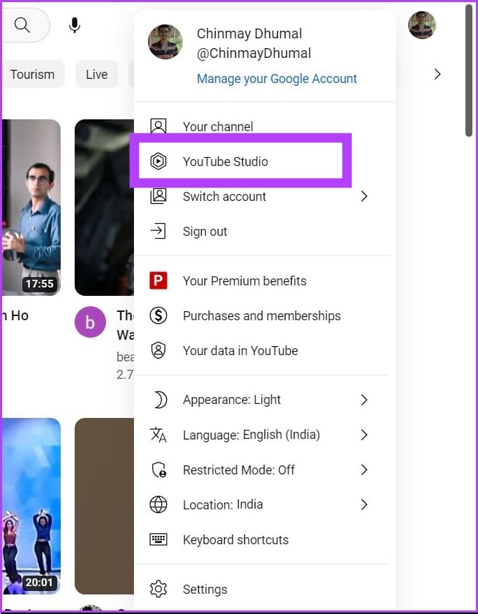
Task: Expand the Location: India chevron
Action: pyautogui.click(x=364, y=504)
